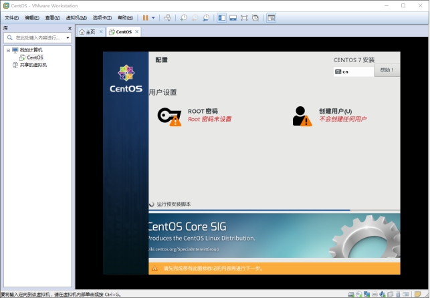Click the root password key icon

click(x=169, y=116)
